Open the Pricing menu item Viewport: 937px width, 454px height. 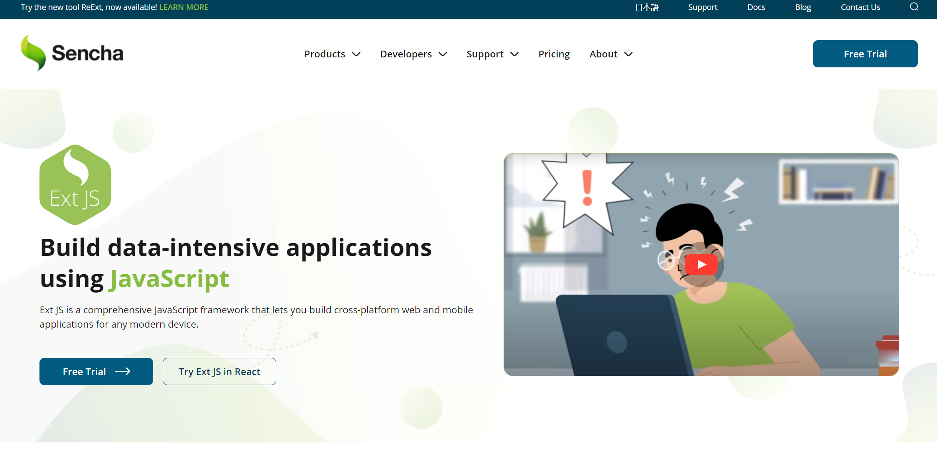(554, 53)
